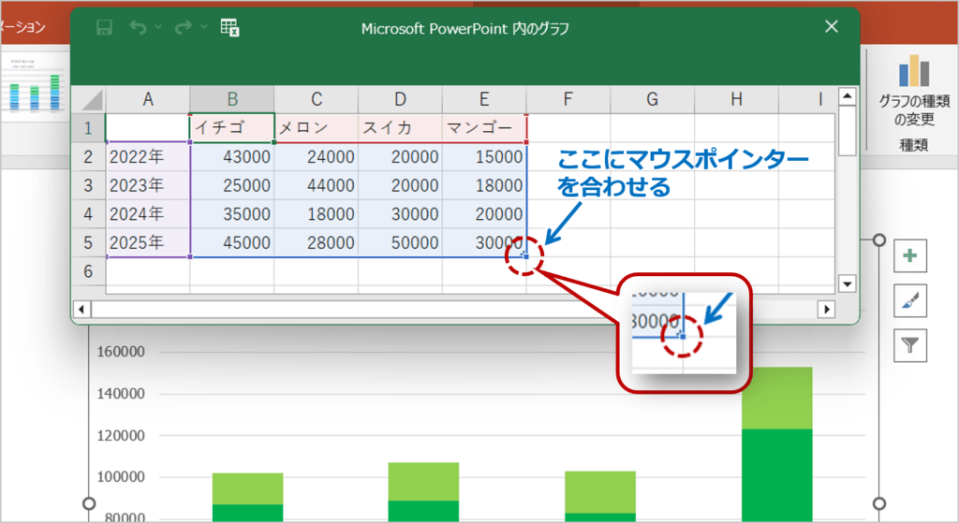Click the cell labeled 2022年
This screenshot has width=959, height=523.
coord(147,156)
